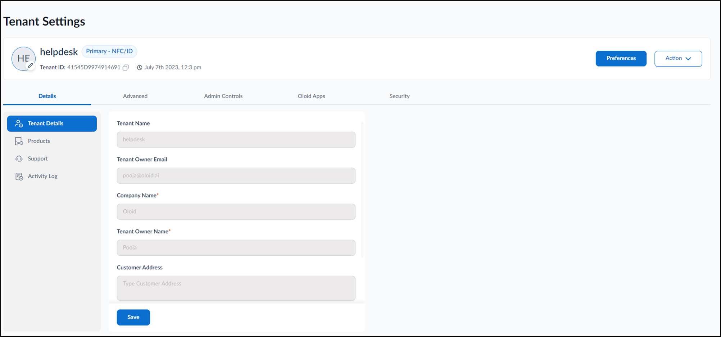Click the Preferences button
Screen dimensions: 721x337
tap(621, 58)
